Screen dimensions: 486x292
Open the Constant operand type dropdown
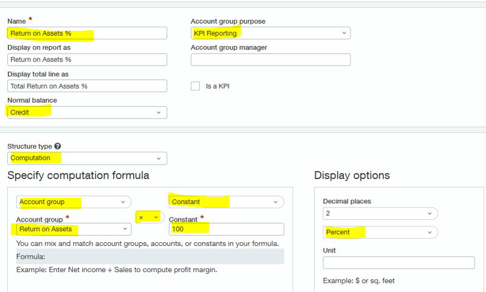(x=226, y=202)
